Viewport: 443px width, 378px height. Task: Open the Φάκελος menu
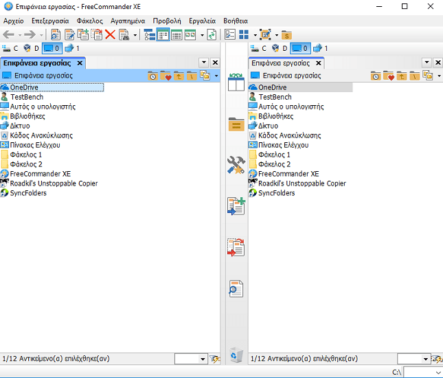(x=90, y=21)
